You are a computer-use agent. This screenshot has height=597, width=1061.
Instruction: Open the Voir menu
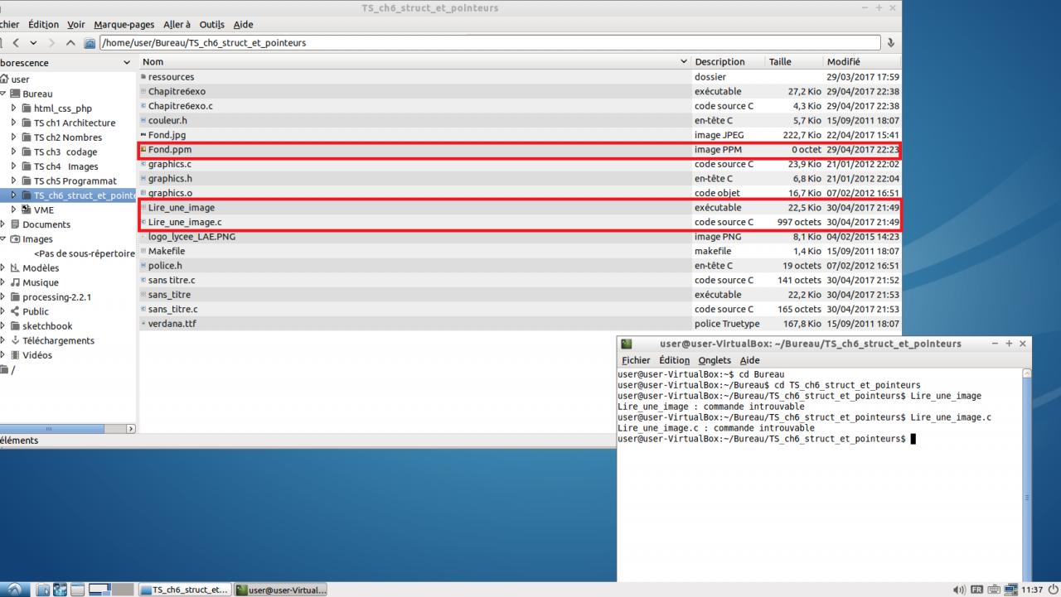point(76,25)
